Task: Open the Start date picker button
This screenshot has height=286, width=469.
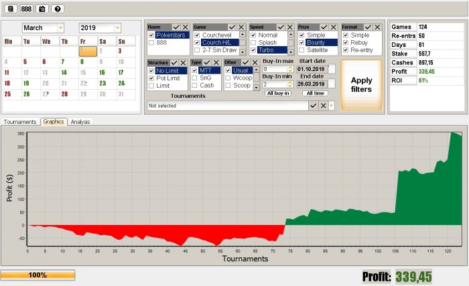Action: click(x=332, y=69)
